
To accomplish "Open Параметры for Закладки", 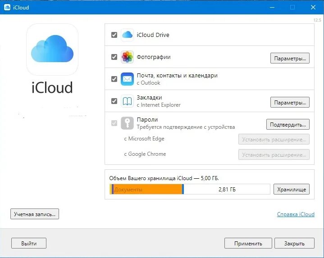I will [290, 102].
